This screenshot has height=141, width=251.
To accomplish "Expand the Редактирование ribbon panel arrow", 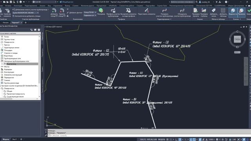I will coord(171,19).
